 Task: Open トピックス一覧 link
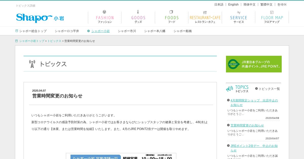click(x=269, y=89)
